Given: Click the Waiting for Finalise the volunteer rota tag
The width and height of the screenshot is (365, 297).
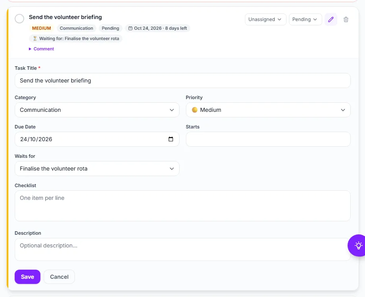Looking at the screenshot, I should point(76,38).
